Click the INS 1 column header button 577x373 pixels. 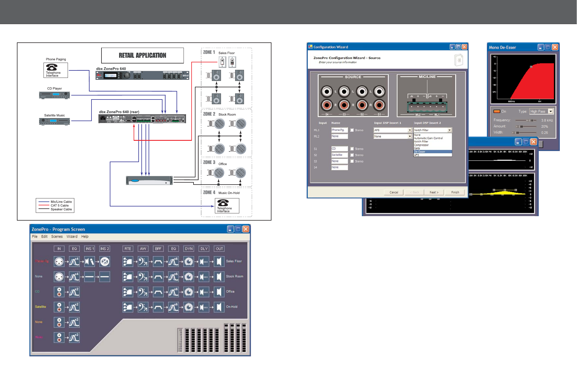[x=90, y=249]
